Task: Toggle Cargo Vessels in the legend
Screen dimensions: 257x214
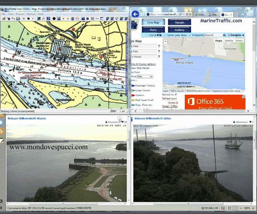Action: click(x=141, y=90)
